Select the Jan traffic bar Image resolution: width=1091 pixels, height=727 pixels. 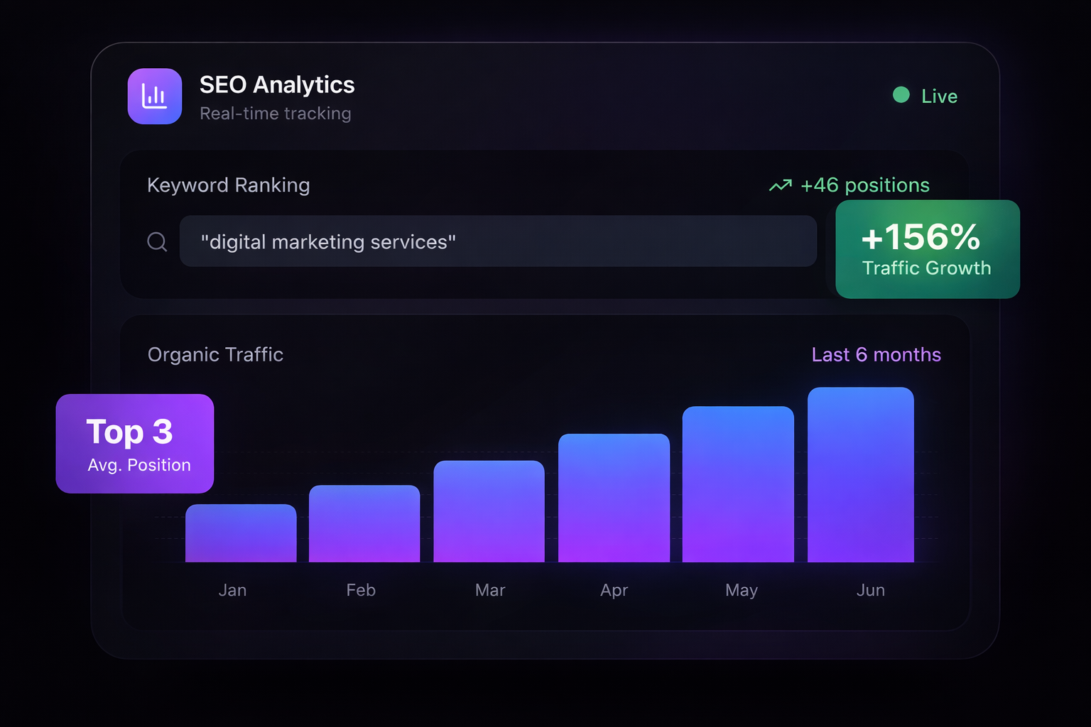click(241, 533)
